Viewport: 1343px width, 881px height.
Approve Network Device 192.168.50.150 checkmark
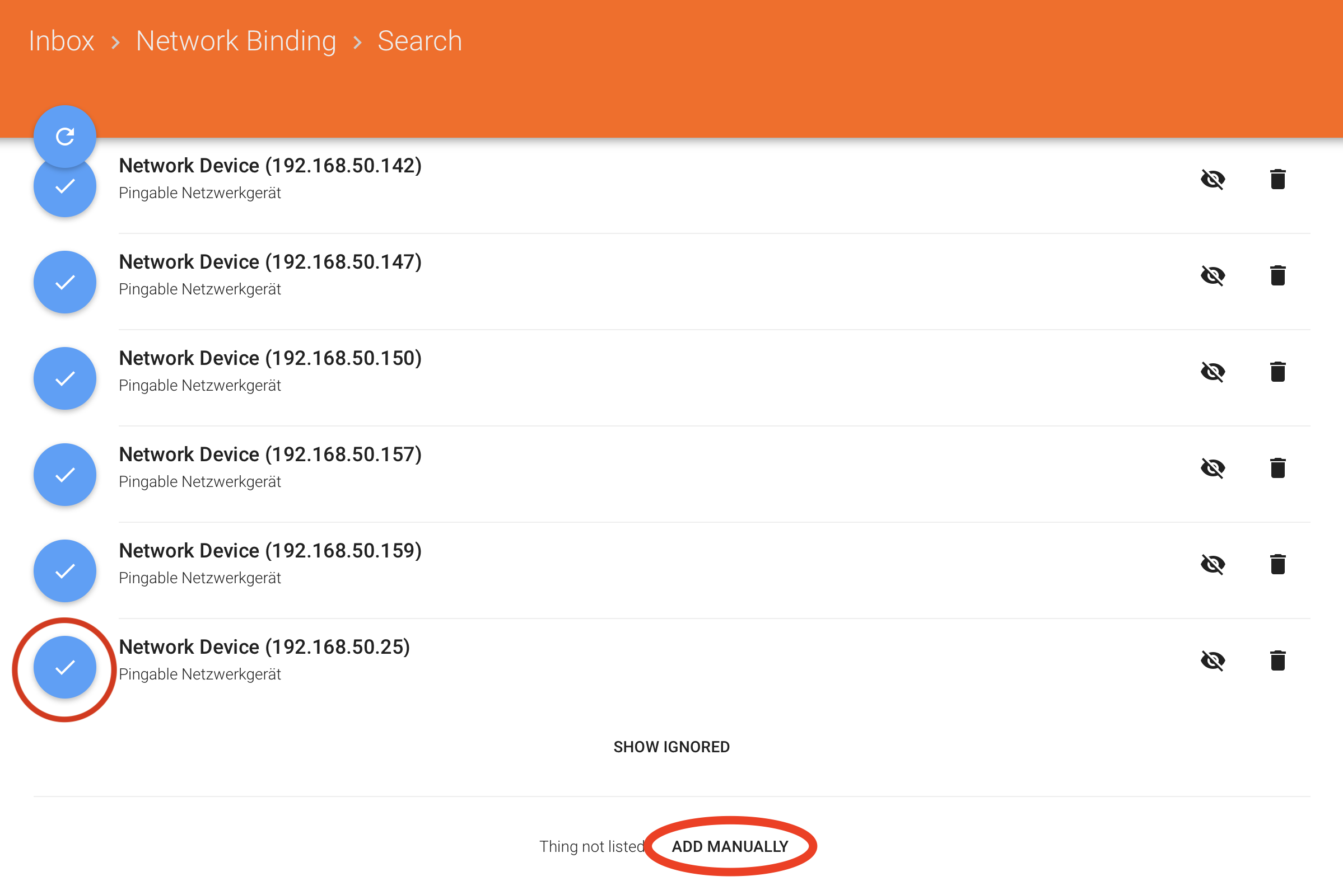pyautogui.click(x=65, y=378)
